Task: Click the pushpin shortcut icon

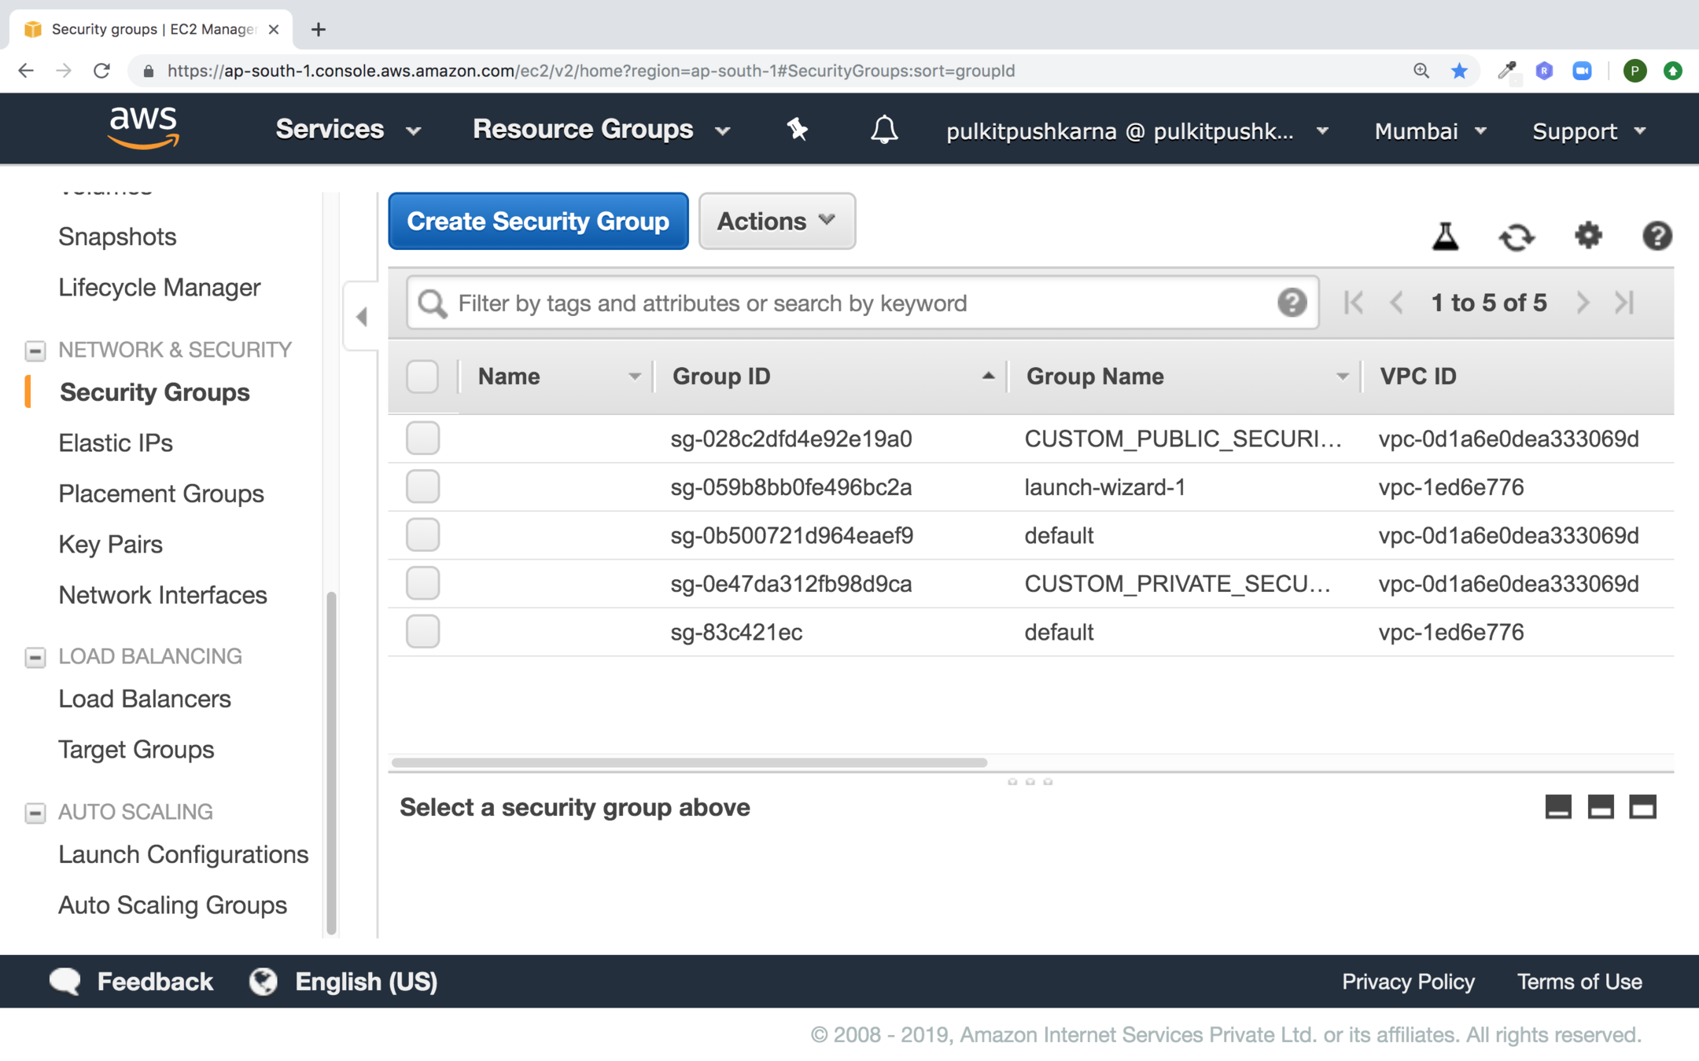Action: (x=797, y=129)
